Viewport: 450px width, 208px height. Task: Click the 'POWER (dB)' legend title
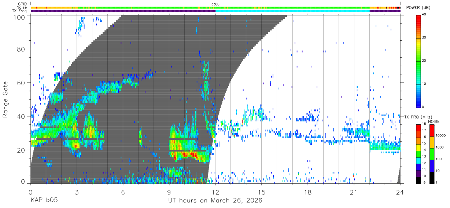(x=418, y=8)
